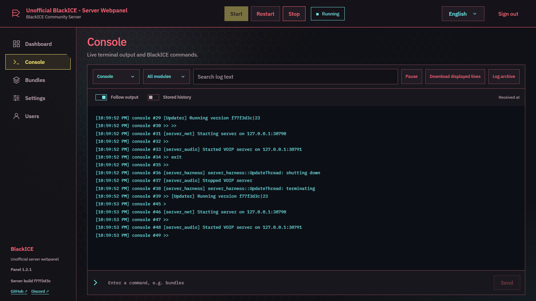The height and width of the screenshot is (301, 536).
Task: Go to the Dashboard page
Action: pos(38,44)
